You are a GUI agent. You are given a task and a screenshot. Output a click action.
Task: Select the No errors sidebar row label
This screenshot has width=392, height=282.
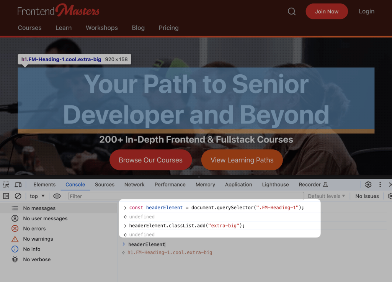tap(34, 228)
